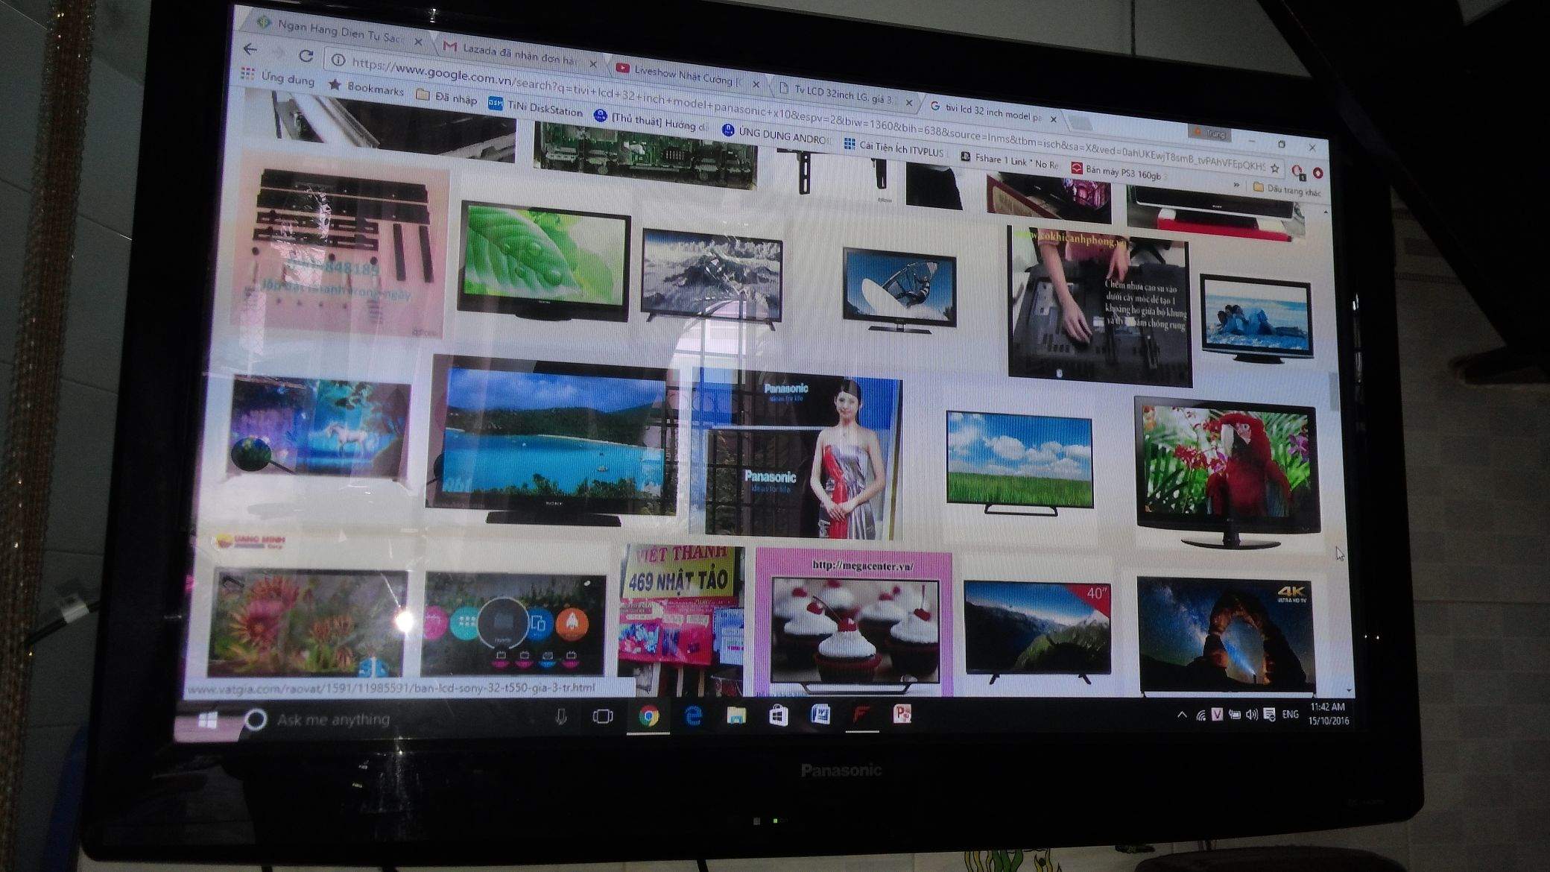Screen dimensions: 1550x872
Task: Bookmark page with the star icon
Action: (x=1274, y=168)
